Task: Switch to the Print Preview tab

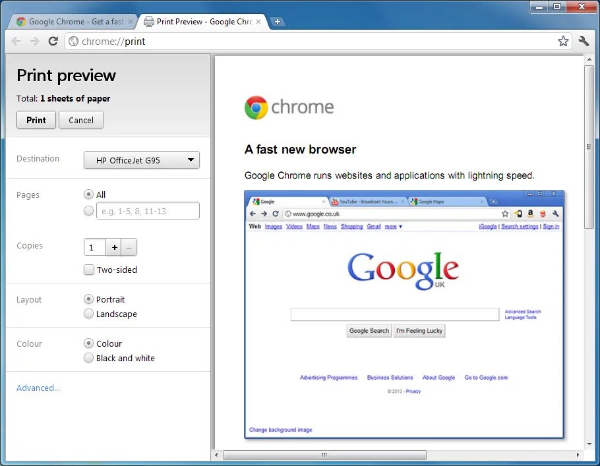Action: click(x=203, y=22)
